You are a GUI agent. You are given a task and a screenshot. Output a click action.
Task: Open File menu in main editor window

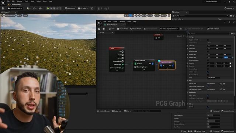(8, 1)
